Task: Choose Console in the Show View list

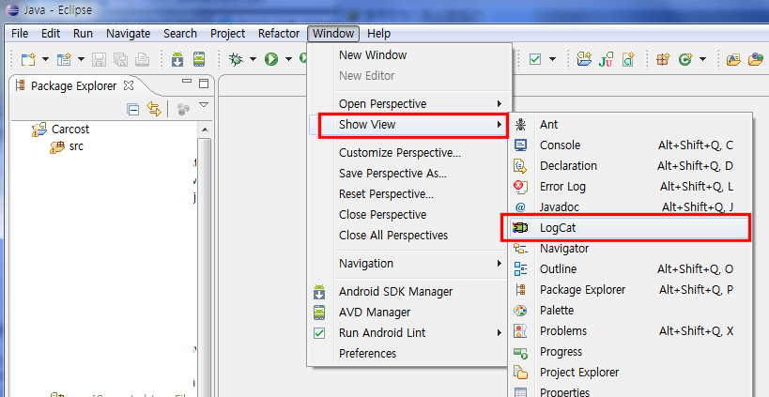Action: coord(560,145)
